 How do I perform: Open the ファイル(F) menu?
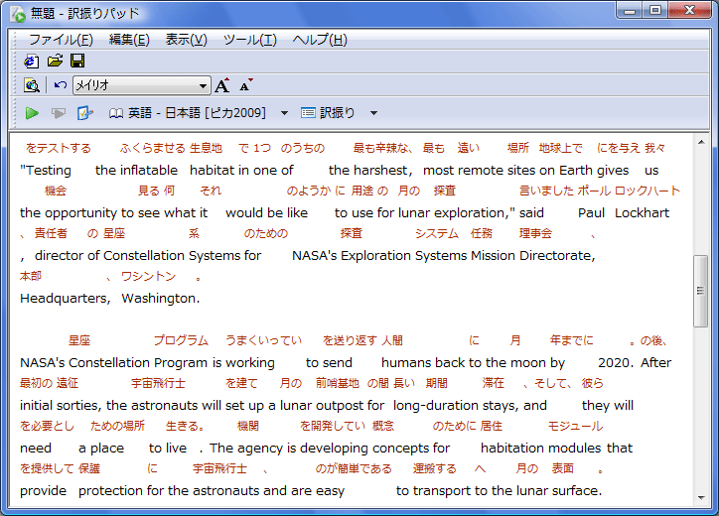tap(61, 40)
